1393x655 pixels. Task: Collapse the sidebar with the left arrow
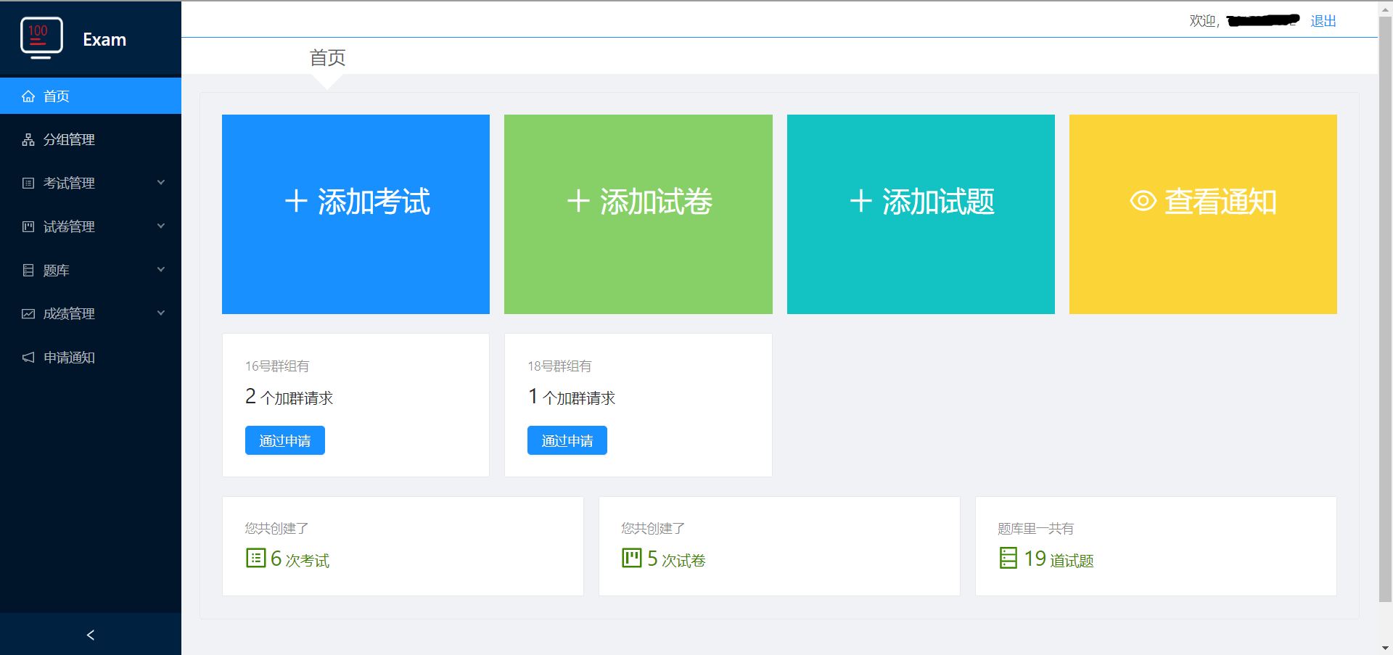tap(91, 635)
